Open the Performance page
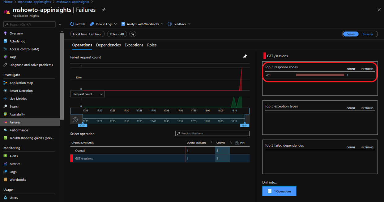 tap(19, 130)
